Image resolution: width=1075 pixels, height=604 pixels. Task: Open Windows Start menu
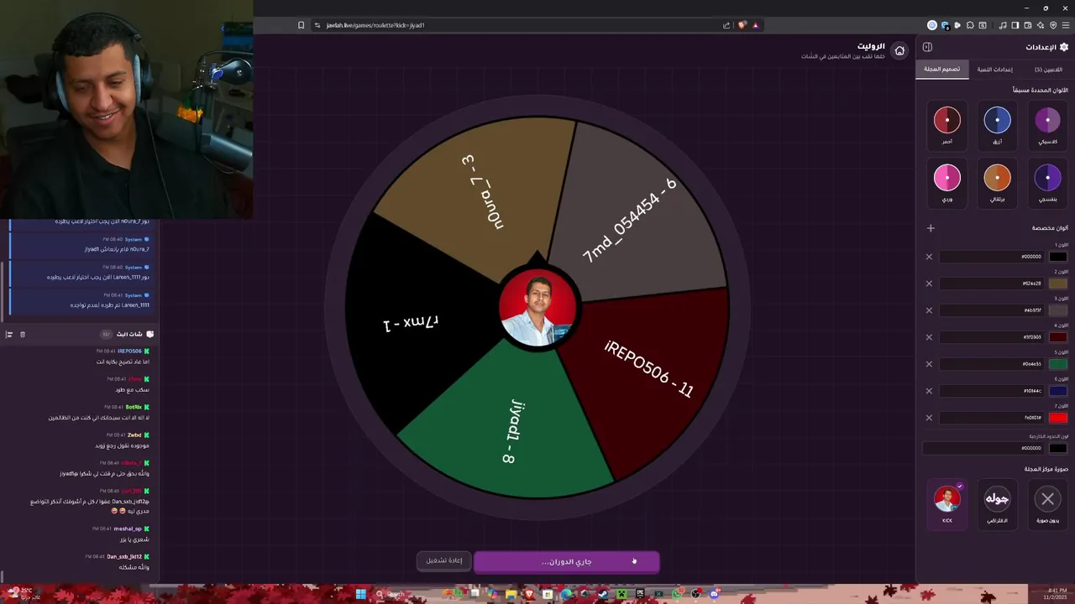(x=360, y=594)
